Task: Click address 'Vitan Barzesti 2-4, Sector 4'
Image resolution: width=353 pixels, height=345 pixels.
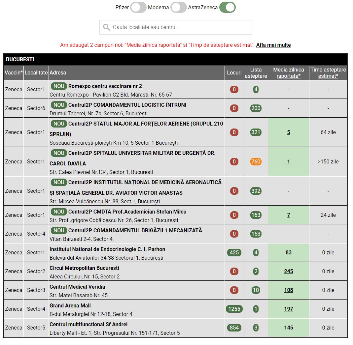Action: click(x=82, y=239)
